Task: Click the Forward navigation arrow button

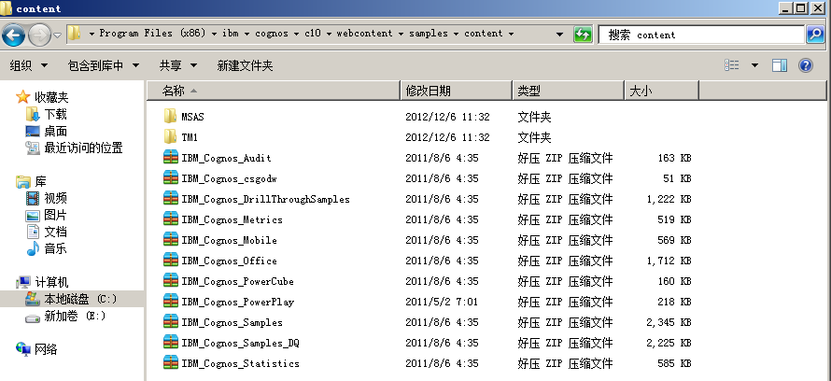Action: point(40,35)
